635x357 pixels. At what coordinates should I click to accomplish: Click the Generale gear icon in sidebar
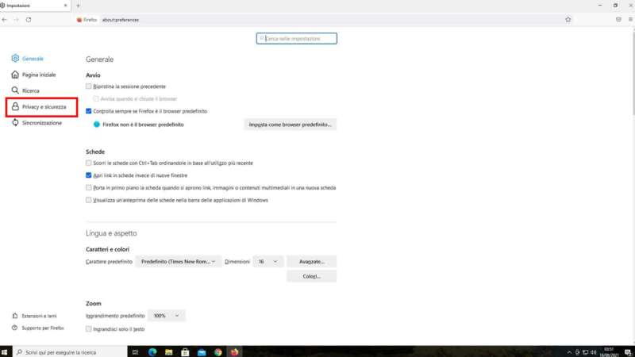click(15, 58)
